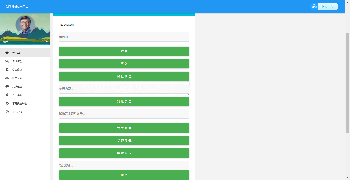Click the home icon beside GM首页
Viewport: 350px width, 180px height.
pos(7,53)
